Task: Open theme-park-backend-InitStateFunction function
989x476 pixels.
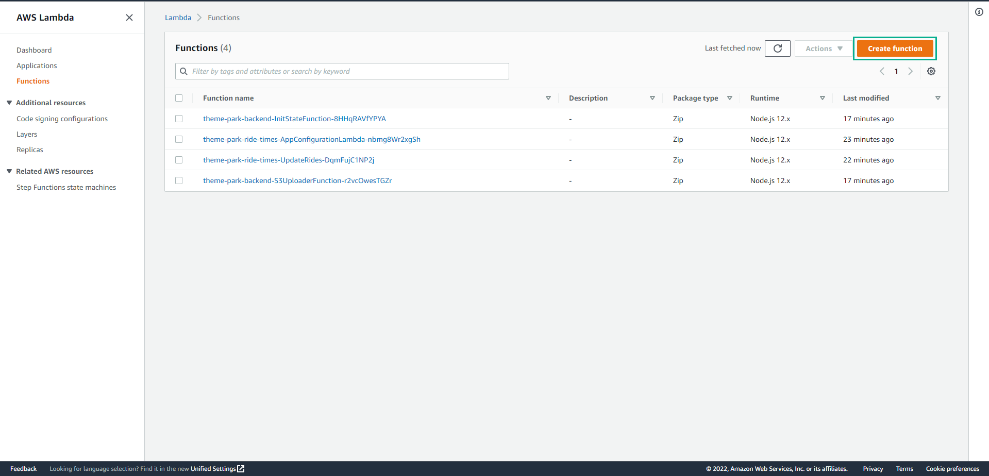Action: pyautogui.click(x=294, y=119)
